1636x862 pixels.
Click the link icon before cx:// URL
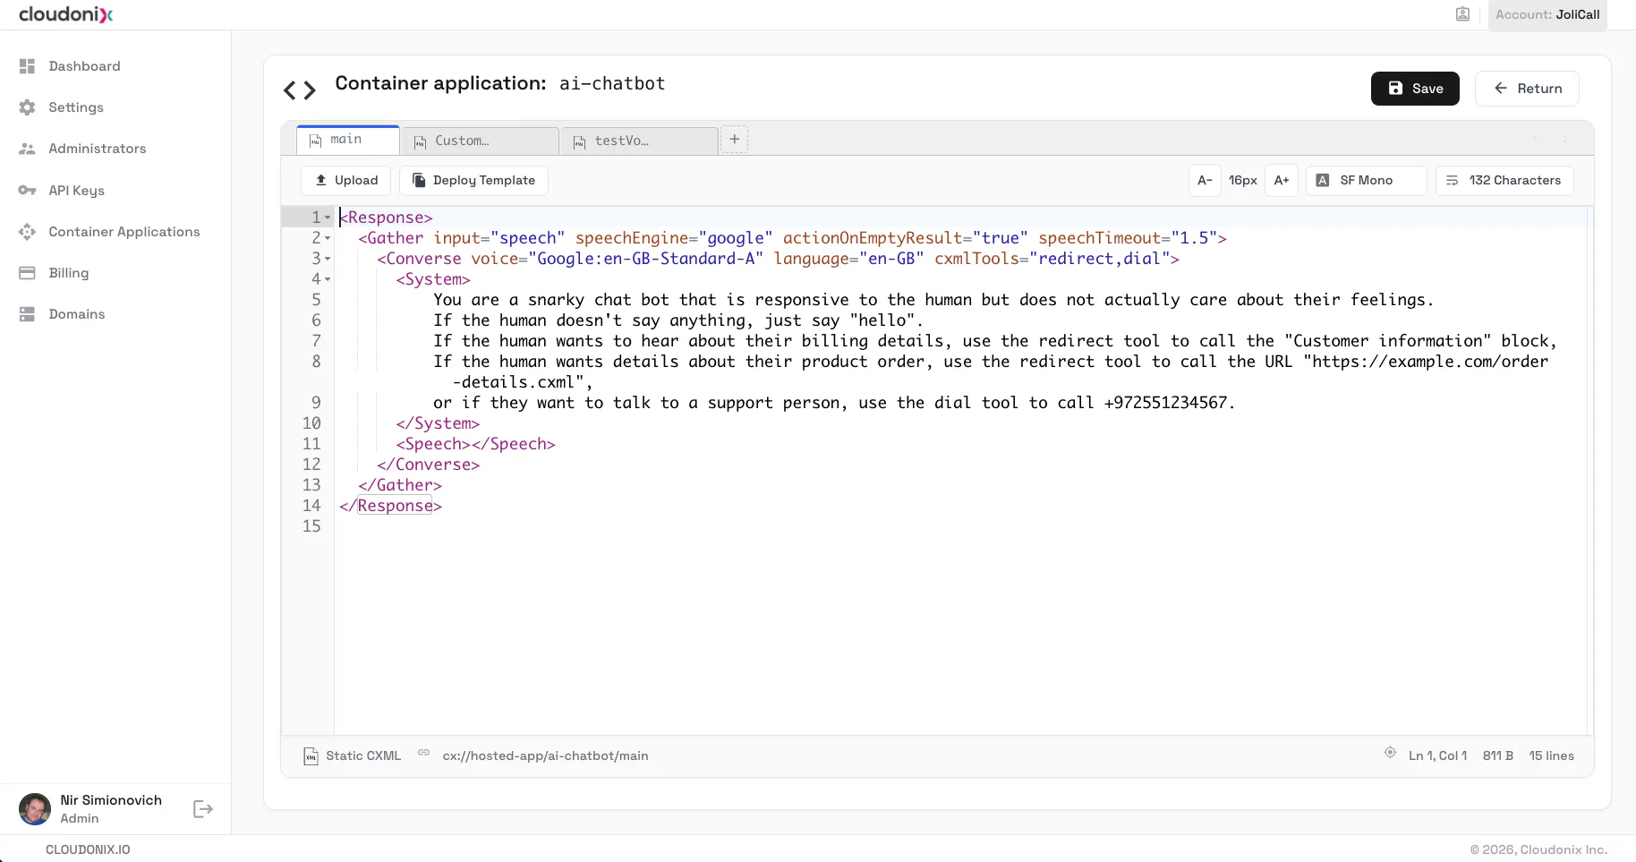click(424, 753)
